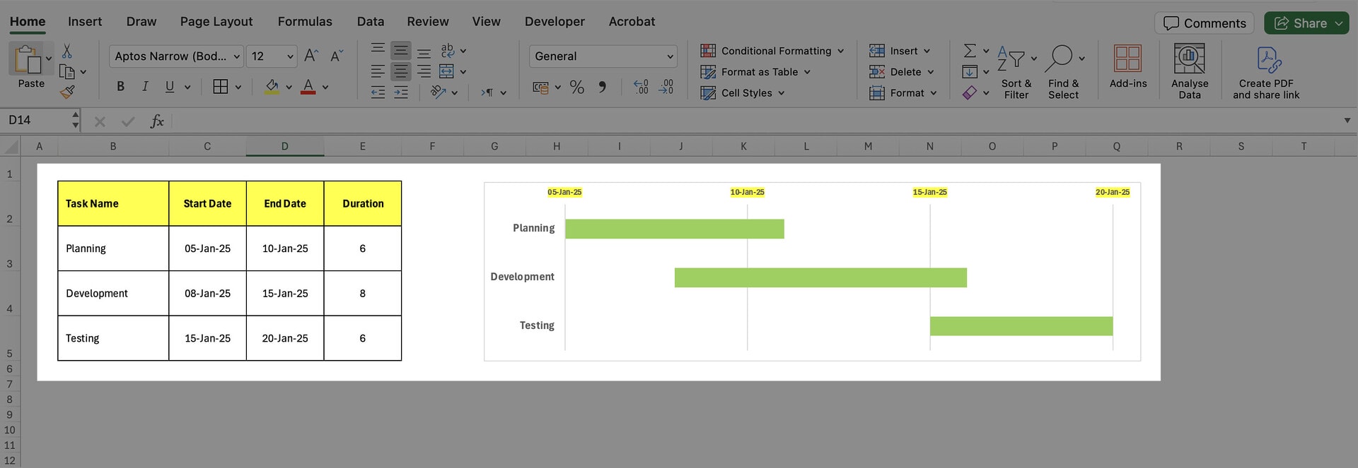
Task: Apply accounting currency format
Action: [541, 88]
